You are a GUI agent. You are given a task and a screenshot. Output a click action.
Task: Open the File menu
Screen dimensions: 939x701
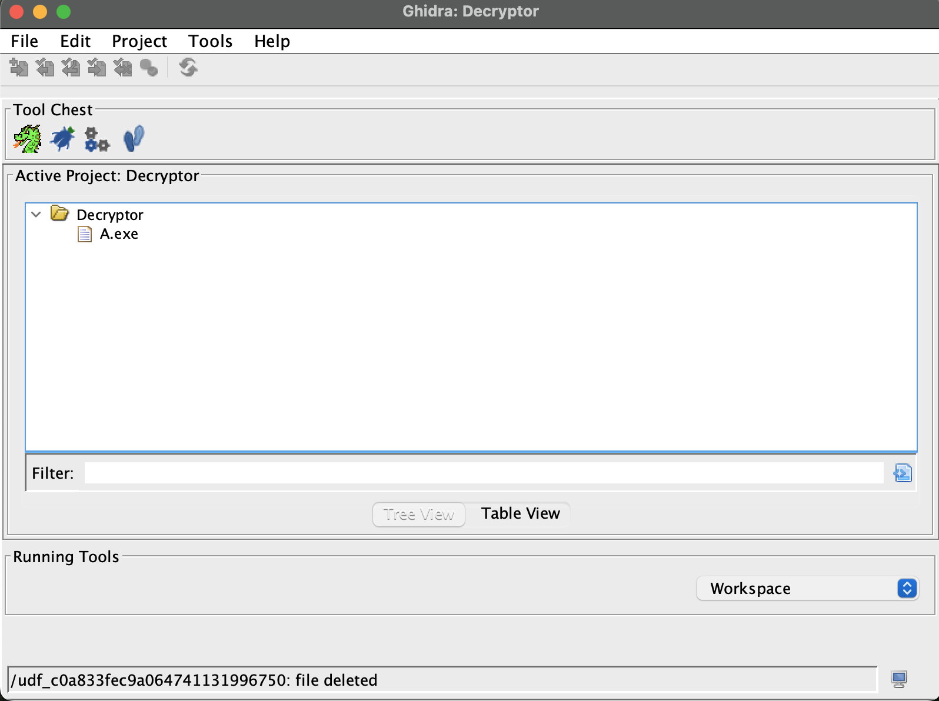click(x=24, y=41)
